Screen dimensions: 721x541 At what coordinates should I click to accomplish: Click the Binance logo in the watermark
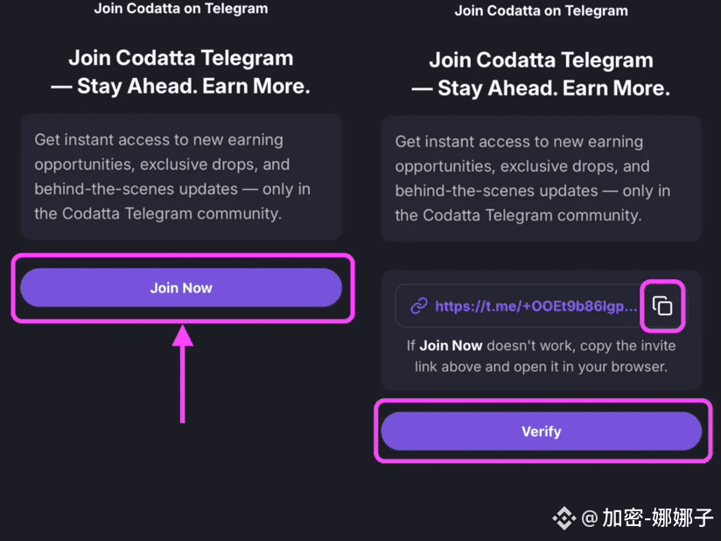(x=563, y=518)
